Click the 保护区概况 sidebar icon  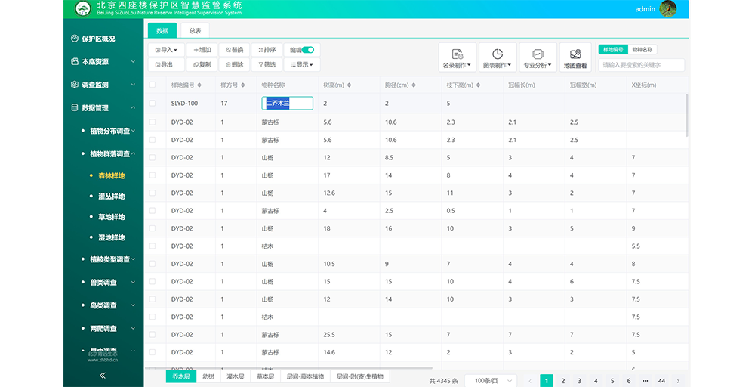point(75,39)
